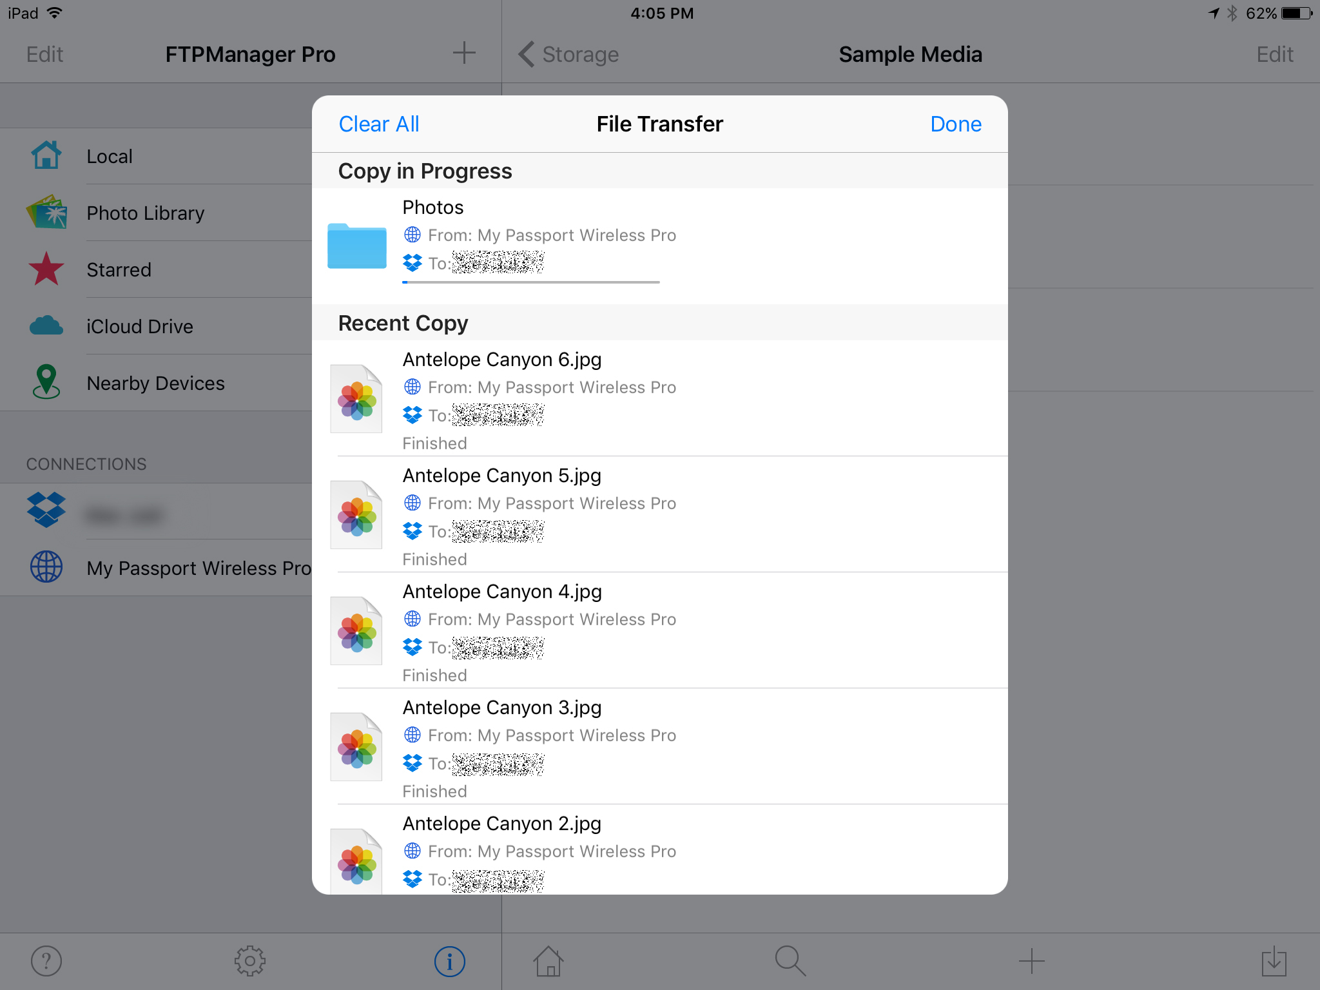Image resolution: width=1320 pixels, height=990 pixels.
Task: Open iCloud Drive in the sidebar
Action: 156,326
